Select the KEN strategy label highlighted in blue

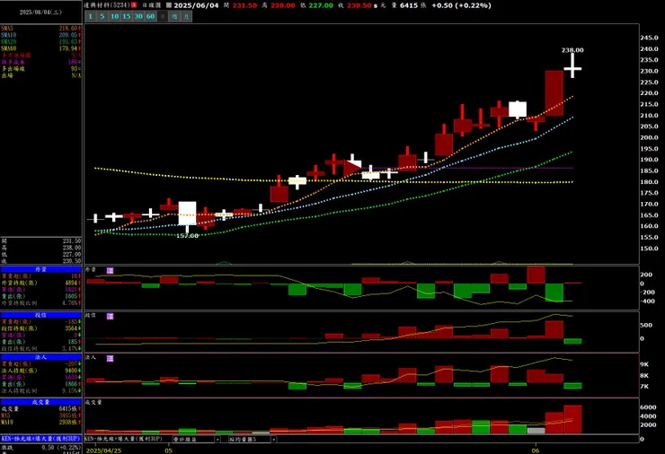[40, 439]
